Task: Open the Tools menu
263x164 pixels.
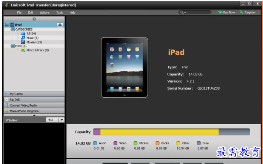Action: pos(59,12)
